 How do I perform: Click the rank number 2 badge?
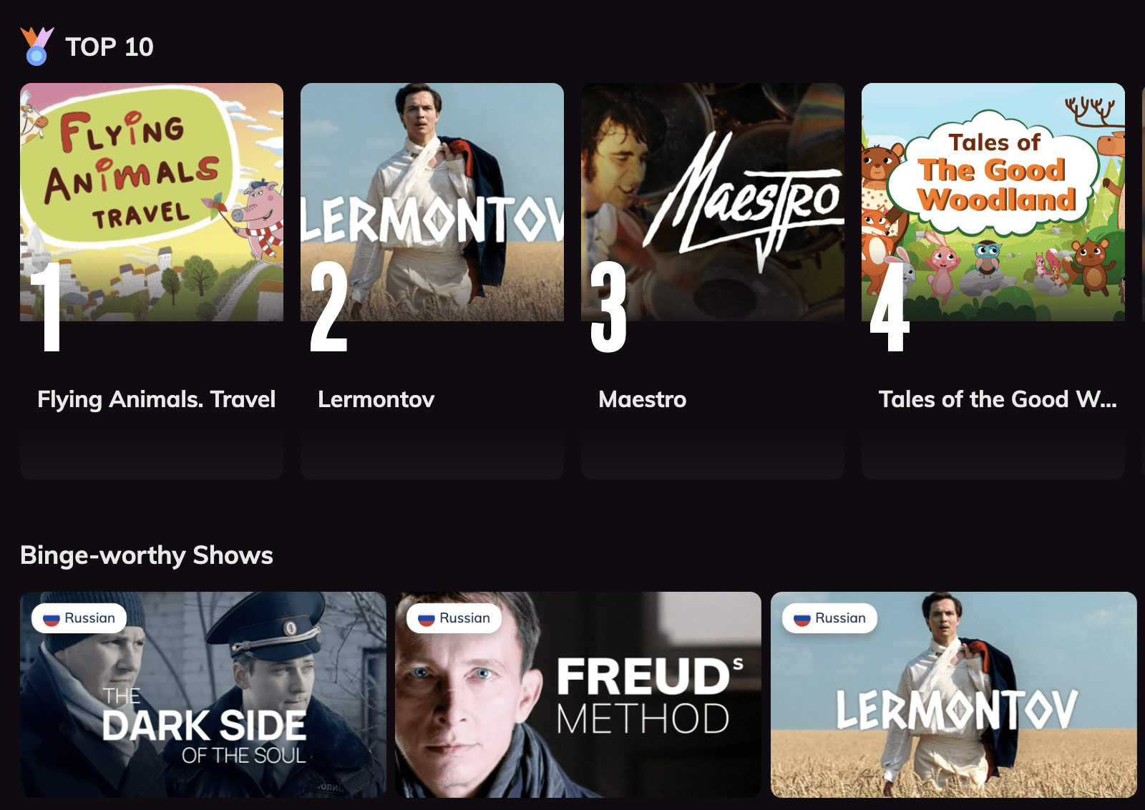(328, 306)
